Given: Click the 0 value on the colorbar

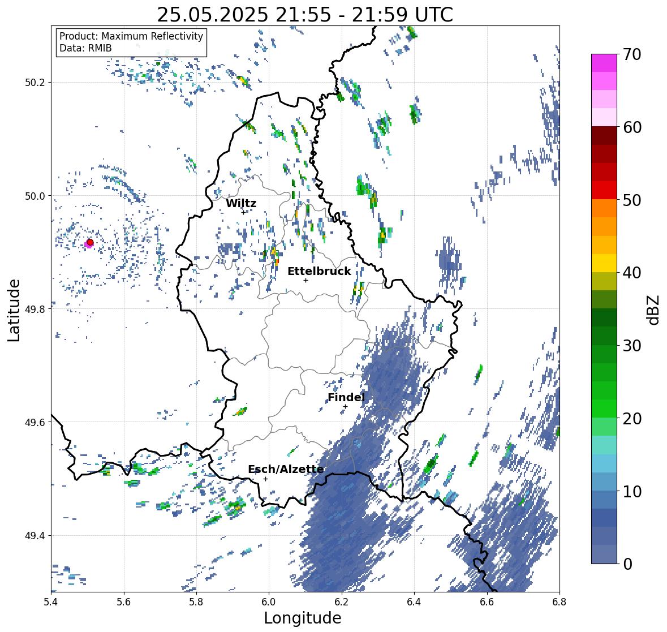Looking at the screenshot, I should tap(628, 564).
